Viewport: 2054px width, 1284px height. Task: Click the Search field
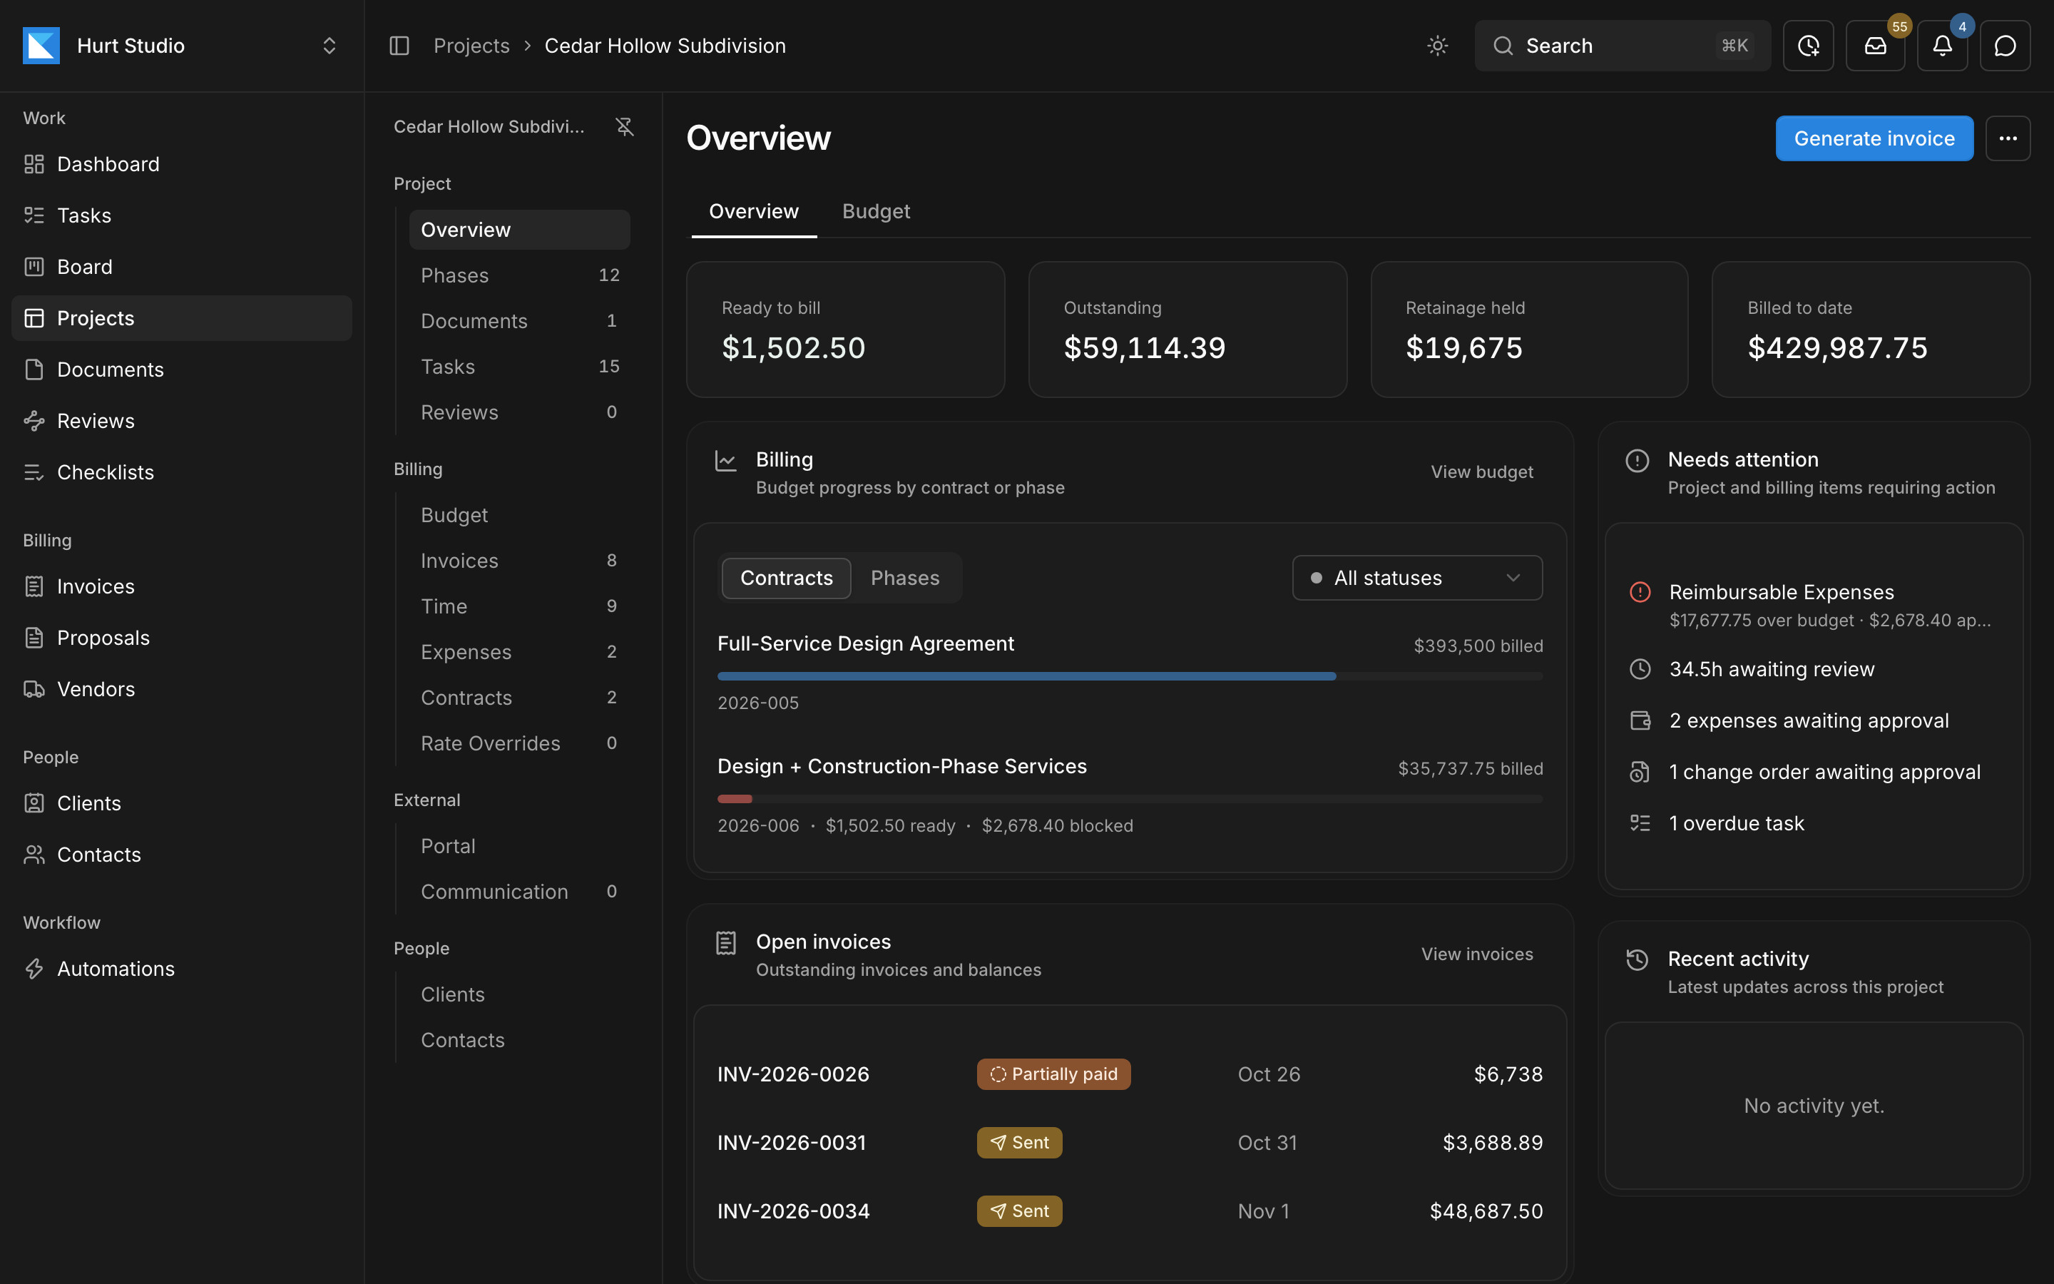[x=1622, y=46]
